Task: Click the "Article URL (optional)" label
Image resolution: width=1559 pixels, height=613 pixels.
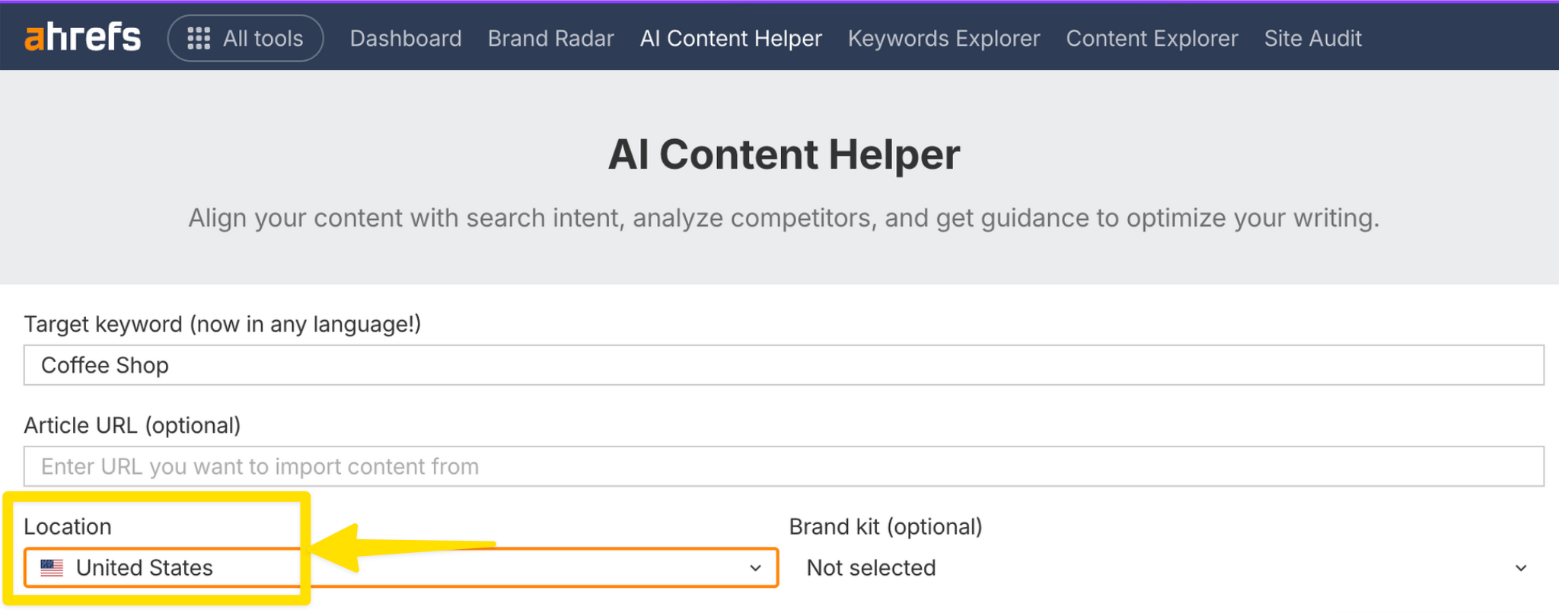Action: (132, 425)
